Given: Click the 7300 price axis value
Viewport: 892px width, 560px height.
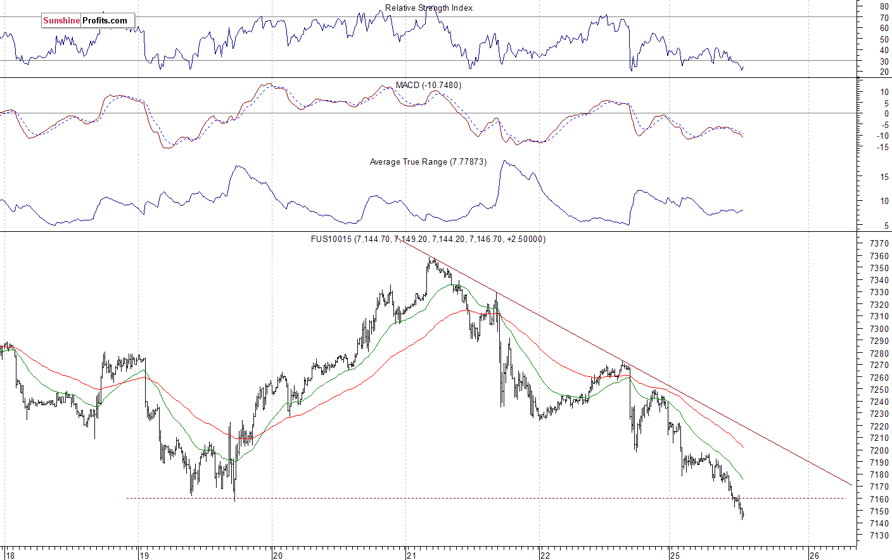Looking at the screenshot, I should (x=879, y=329).
